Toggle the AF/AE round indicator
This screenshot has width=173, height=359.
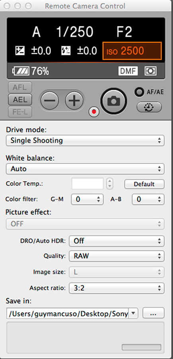pos(138,92)
